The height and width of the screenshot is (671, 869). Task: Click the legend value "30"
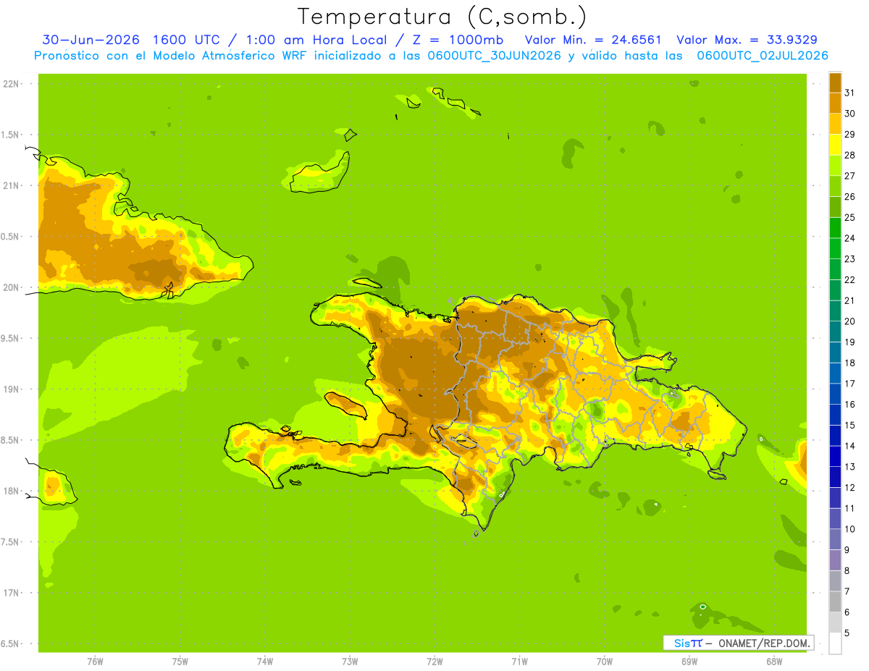click(x=849, y=114)
